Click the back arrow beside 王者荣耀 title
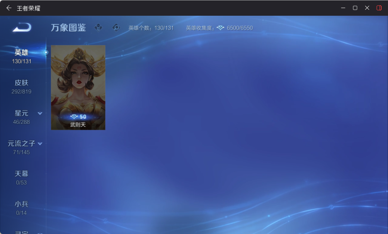Image resolution: width=388 pixels, height=234 pixels. click(x=9, y=8)
